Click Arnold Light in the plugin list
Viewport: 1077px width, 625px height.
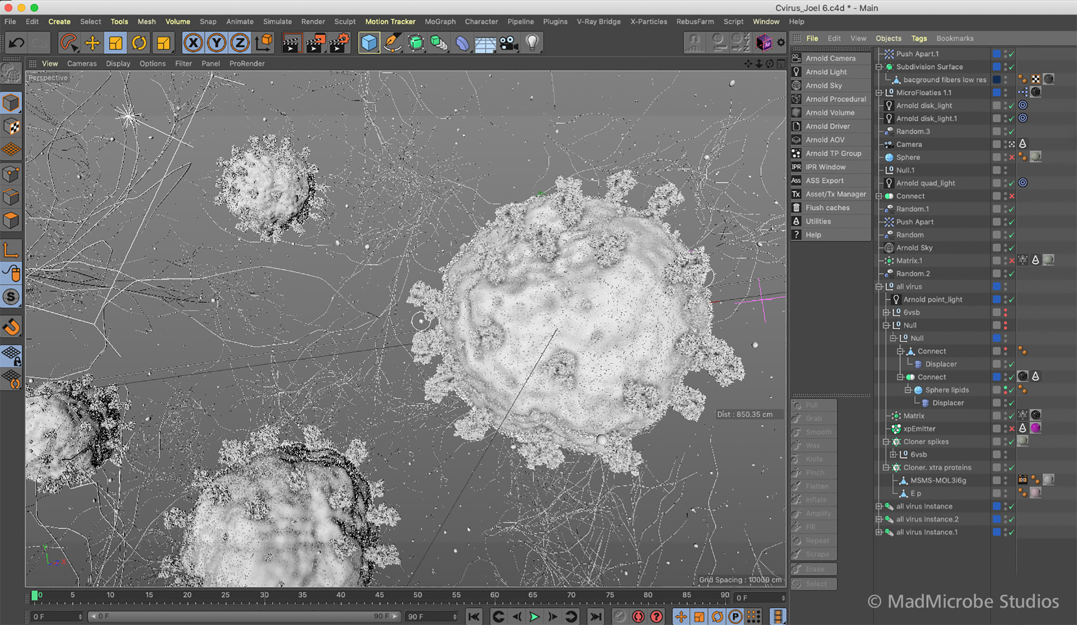pyautogui.click(x=826, y=72)
